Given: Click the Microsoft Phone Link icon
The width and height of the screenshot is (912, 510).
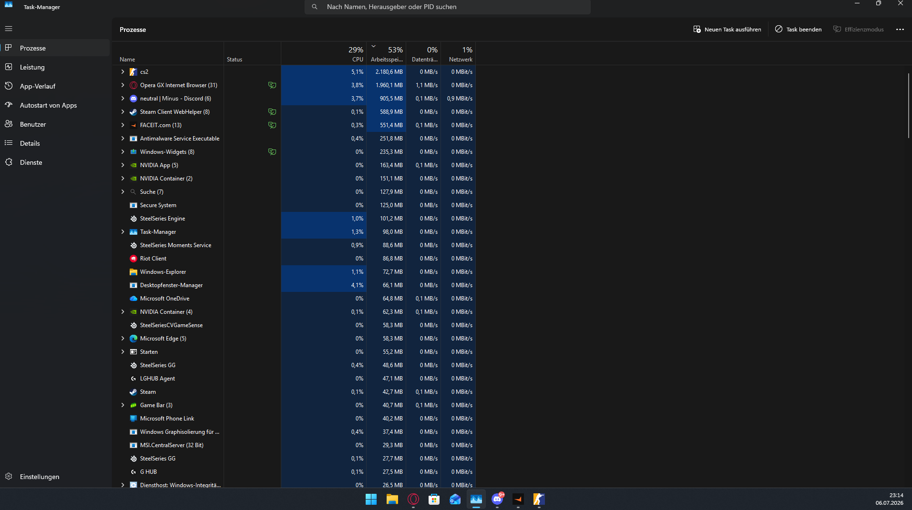Looking at the screenshot, I should point(133,419).
